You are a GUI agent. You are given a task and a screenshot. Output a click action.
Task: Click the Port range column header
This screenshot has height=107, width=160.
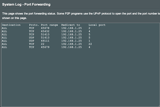click(x=49, y=25)
